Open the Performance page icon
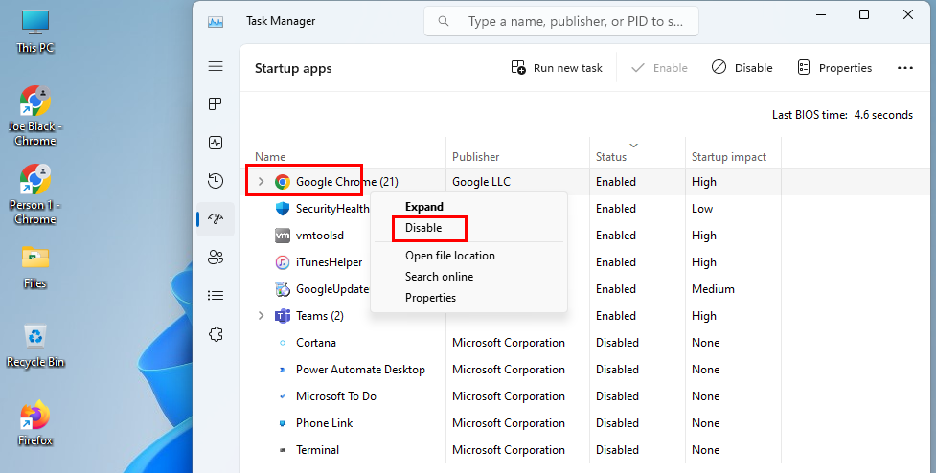 (216, 143)
